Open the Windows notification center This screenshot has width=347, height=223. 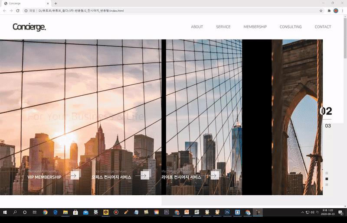click(x=341, y=213)
